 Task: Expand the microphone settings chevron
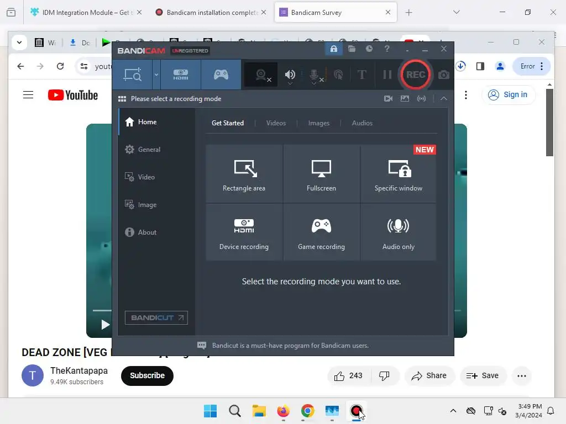[x=314, y=83]
